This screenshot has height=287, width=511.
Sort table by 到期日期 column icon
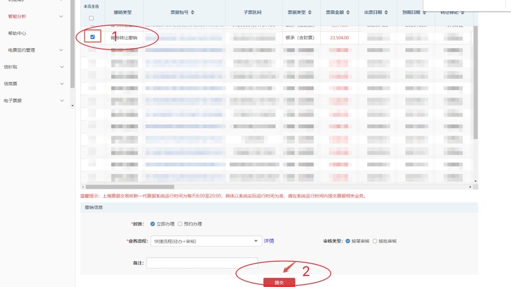(424, 12)
